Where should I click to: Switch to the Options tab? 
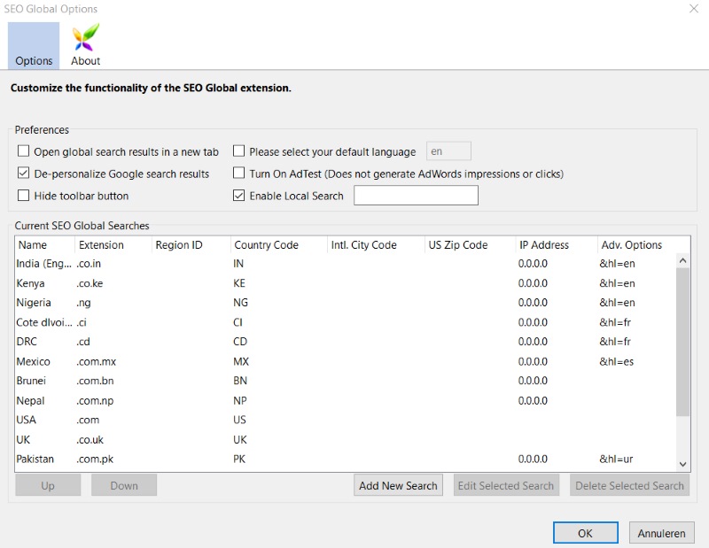click(34, 46)
